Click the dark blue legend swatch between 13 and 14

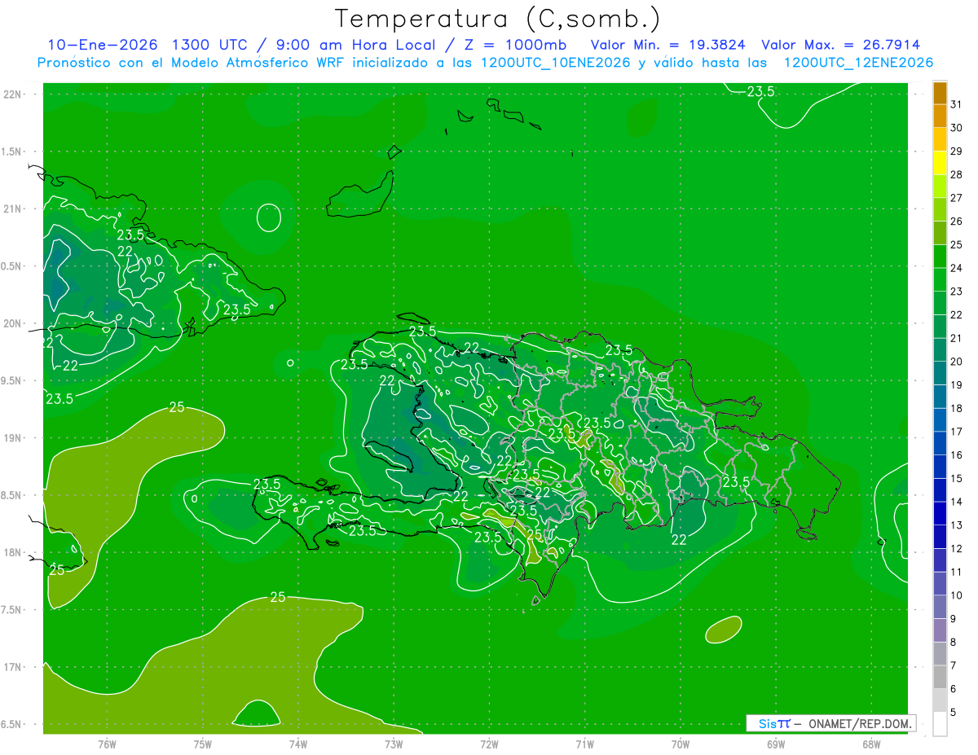(x=940, y=514)
